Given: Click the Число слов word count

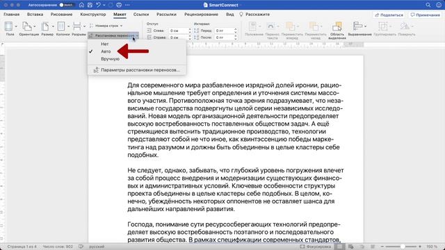Looking at the screenshot, I should [x=58, y=247].
